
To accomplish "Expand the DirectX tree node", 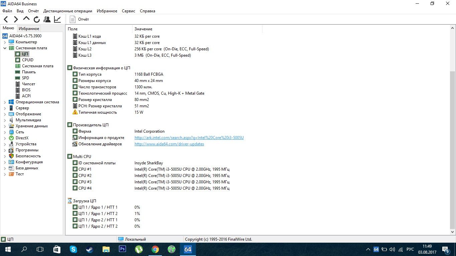I will (x=5, y=138).
